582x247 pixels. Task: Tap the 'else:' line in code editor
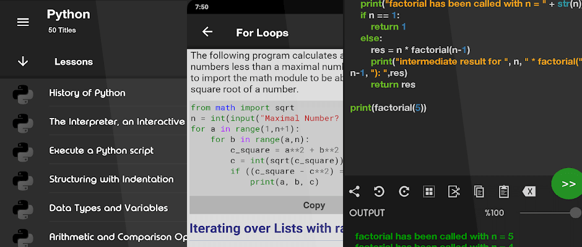tap(370, 38)
